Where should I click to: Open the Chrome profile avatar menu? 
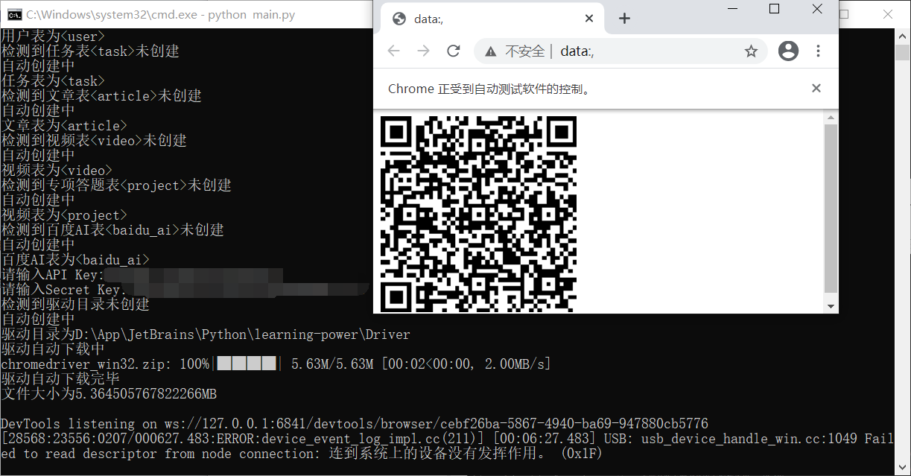(x=788, y=51)
